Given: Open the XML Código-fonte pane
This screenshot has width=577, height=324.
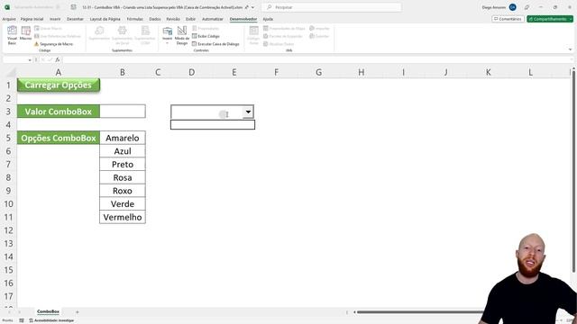Looking at the screenshot, I should (x=253, y=35).
